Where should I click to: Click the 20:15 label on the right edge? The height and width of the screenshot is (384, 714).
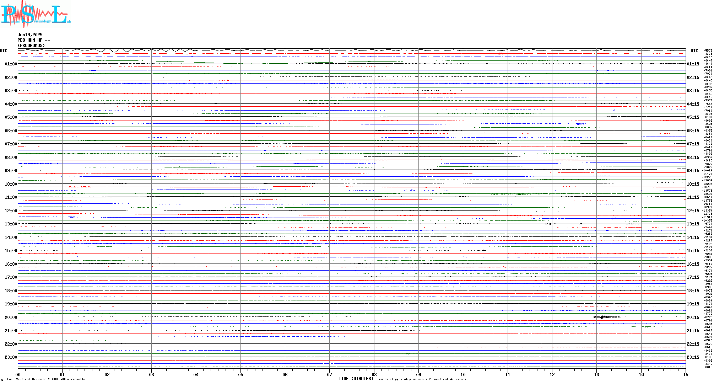693,318
